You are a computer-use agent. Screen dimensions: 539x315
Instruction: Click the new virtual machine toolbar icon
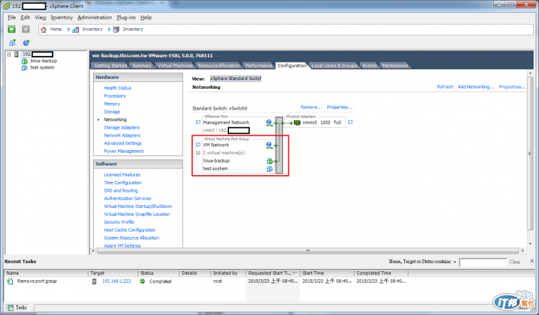tap(12, 42)
